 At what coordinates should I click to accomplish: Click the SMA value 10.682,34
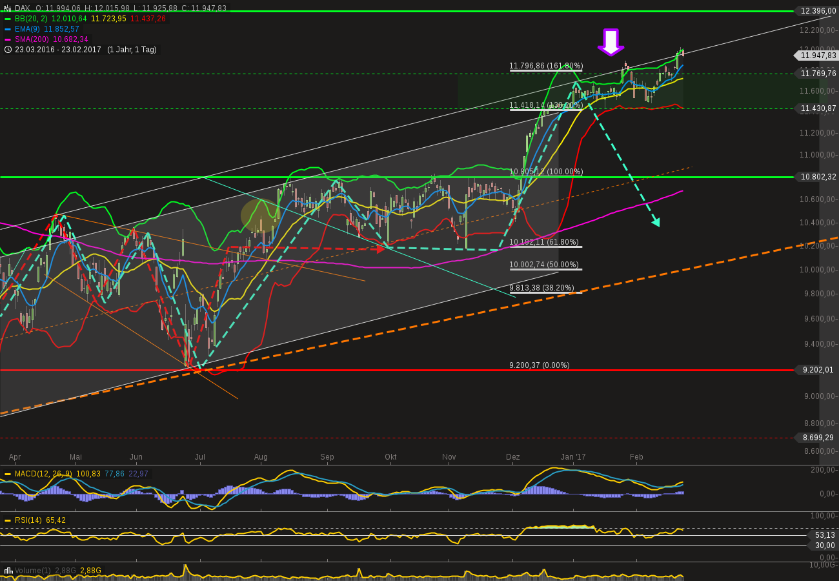tap(70, 39)
